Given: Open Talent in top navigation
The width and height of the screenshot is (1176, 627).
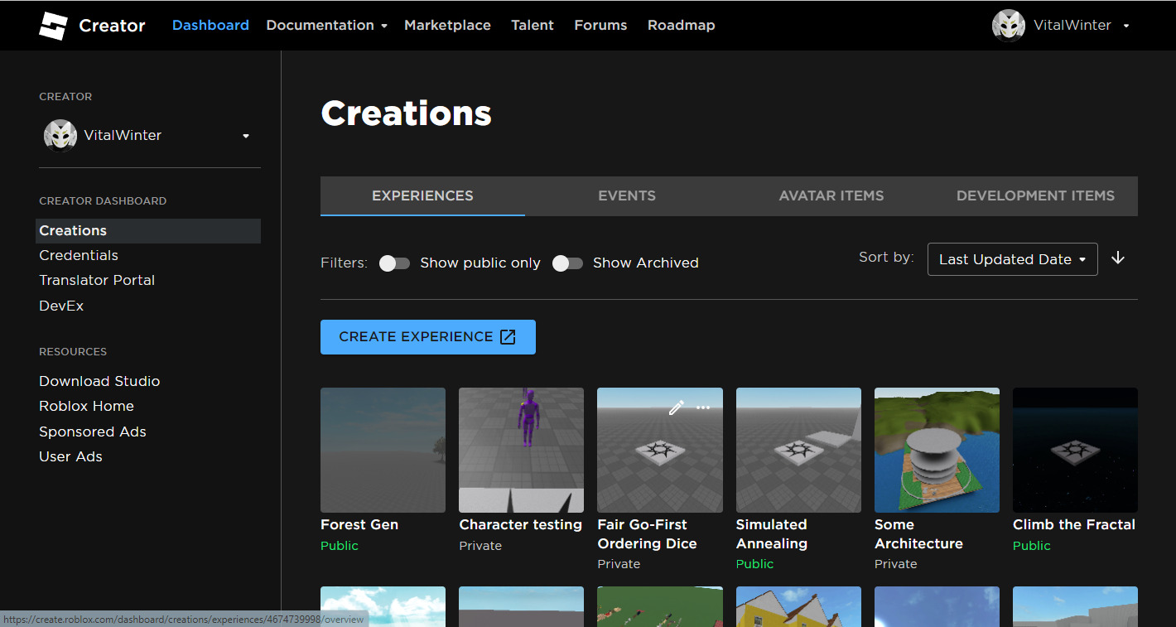Looking at the screenshot, I should coord(533,26).
